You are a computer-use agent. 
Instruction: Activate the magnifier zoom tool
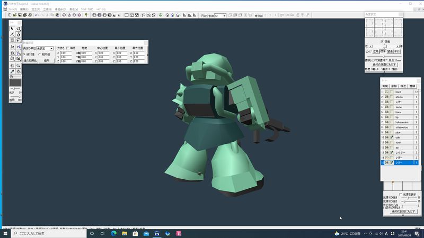(19, 66)
